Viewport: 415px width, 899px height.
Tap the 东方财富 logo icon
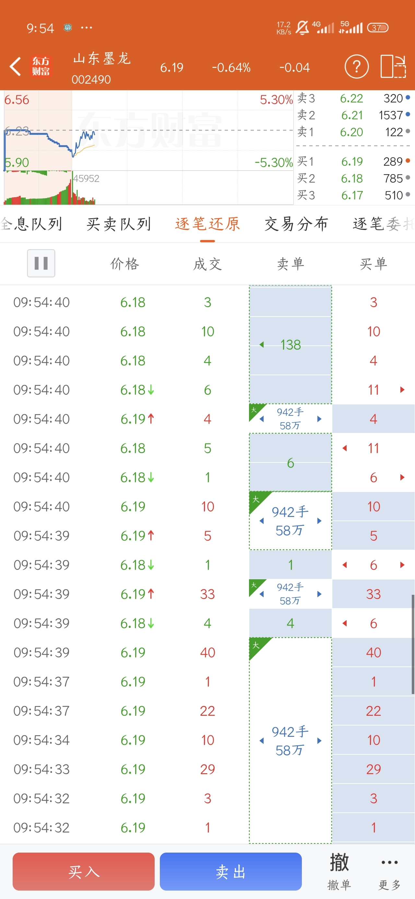41,66
